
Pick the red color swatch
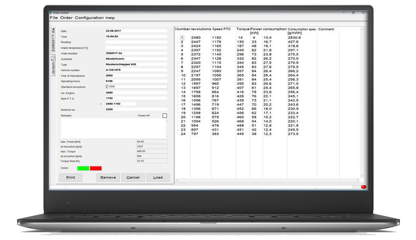click(96, 168)
